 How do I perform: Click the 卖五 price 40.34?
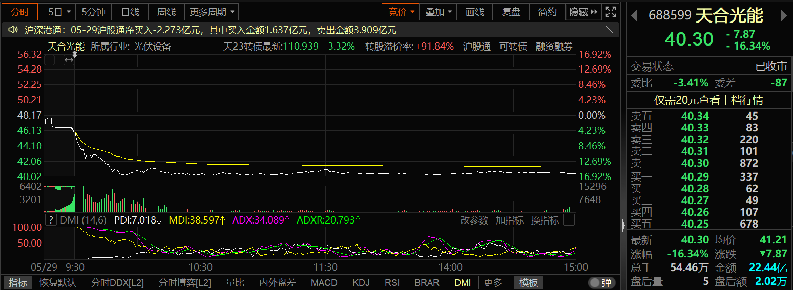(695, 116)
